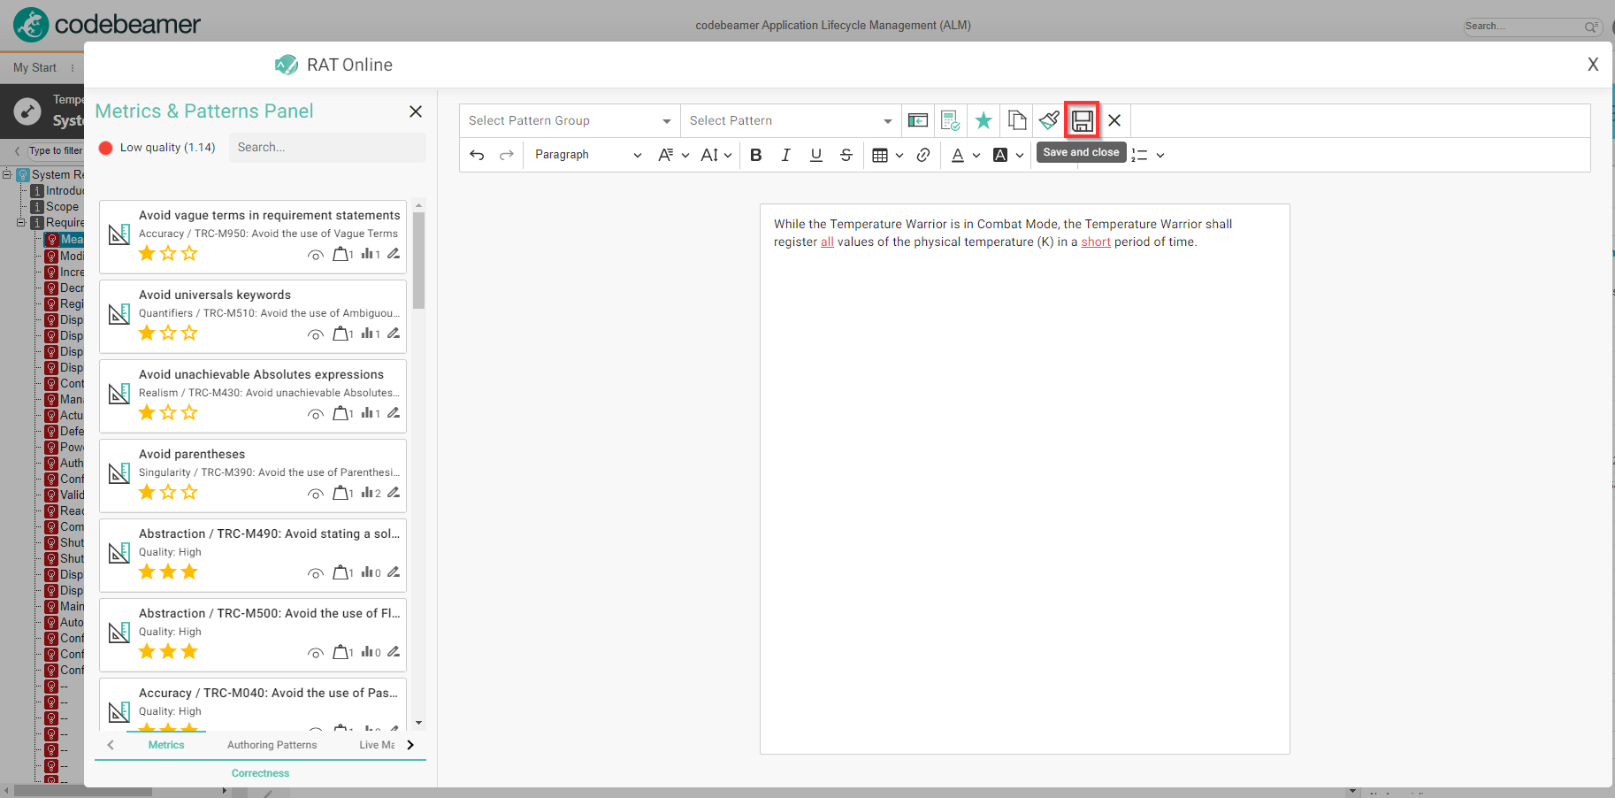Viewport: 1615px width, 798px height.
Task: Click the pencil icon on TRC-M490 card
Action: point(394,572)
